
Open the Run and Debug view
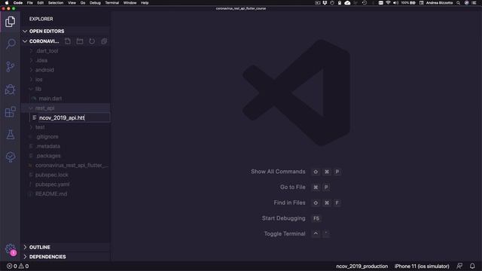pos(10,90)
